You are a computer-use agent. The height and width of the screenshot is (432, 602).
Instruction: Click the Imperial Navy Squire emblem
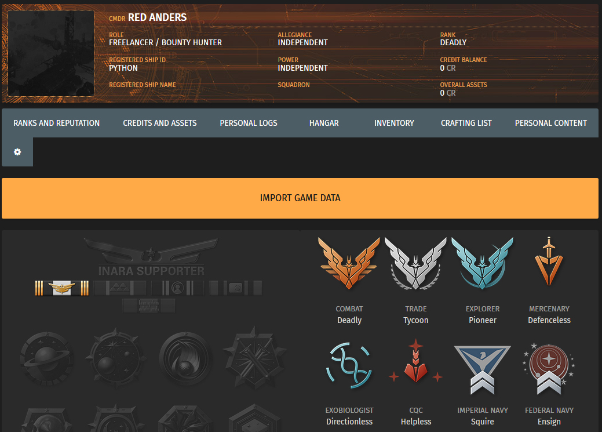point(482,370)
